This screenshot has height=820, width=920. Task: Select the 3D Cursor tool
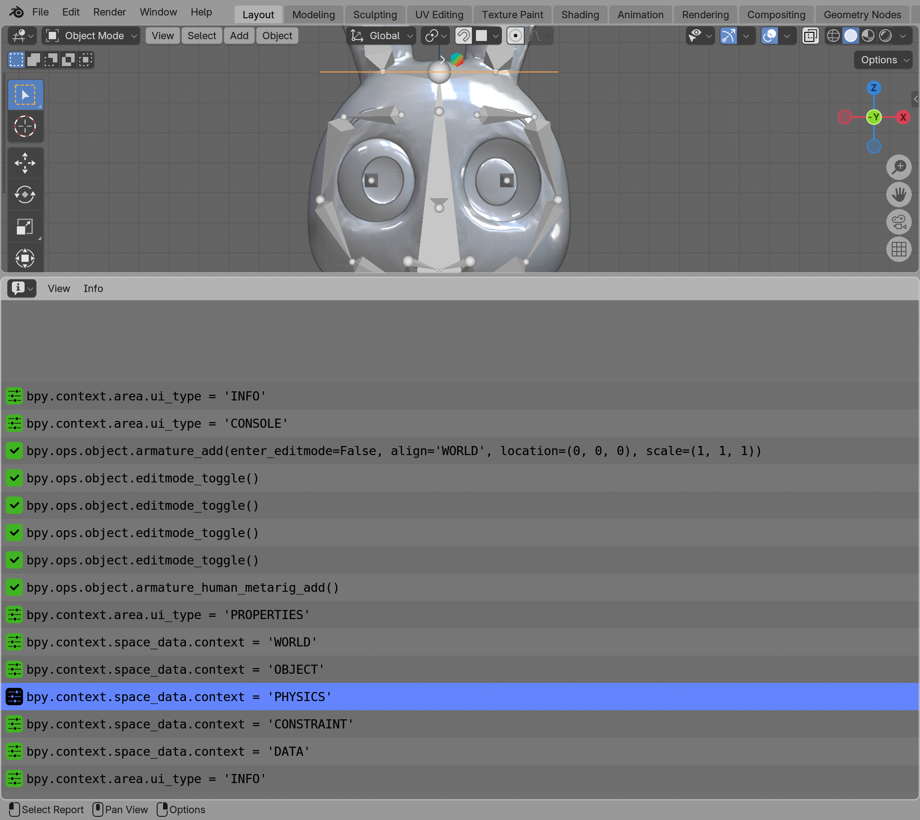tap(26, 126)
